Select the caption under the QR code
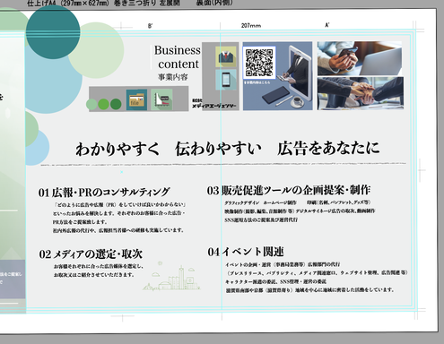This screenshot has width=444, height=344. (x=257, y=82)
